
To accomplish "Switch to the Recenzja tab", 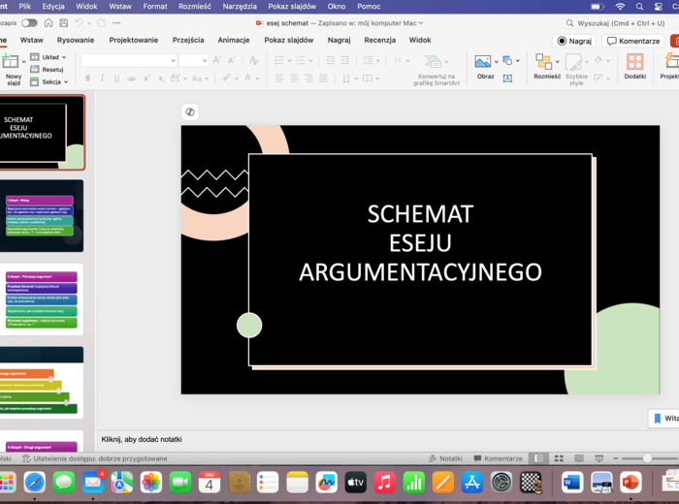I will click(380, 40).
